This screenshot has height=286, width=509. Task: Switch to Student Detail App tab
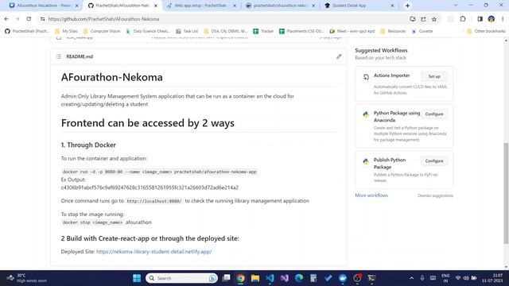(x=359, y=6)
